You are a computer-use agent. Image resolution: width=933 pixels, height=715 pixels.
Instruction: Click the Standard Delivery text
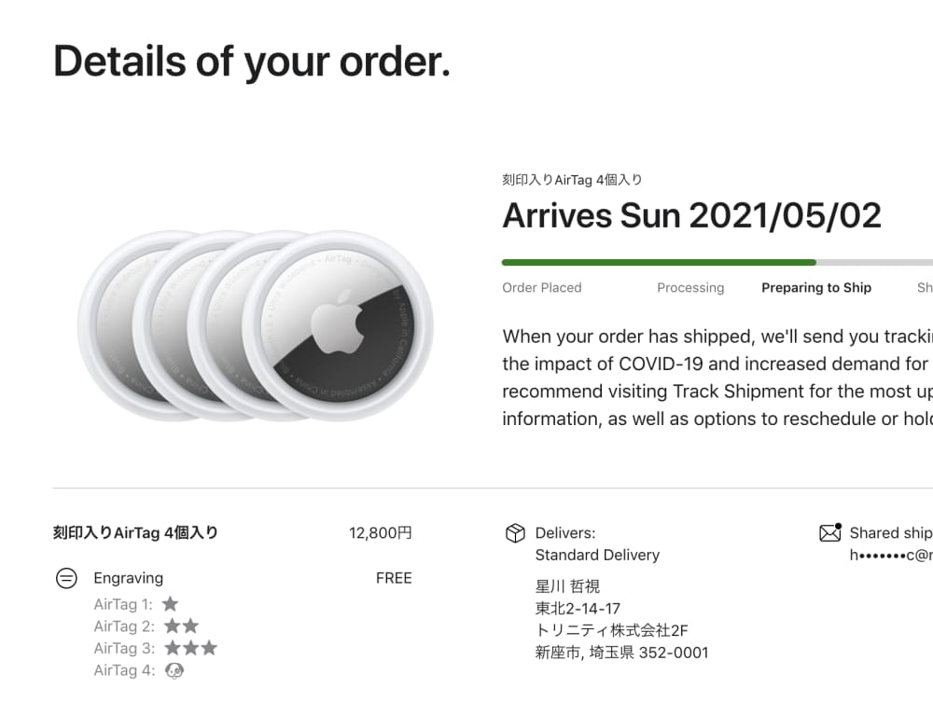click(x=597, y=555)
